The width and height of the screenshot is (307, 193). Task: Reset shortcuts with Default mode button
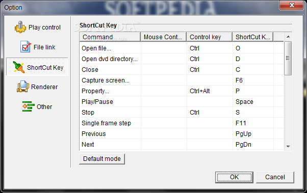tap(102, 159)
